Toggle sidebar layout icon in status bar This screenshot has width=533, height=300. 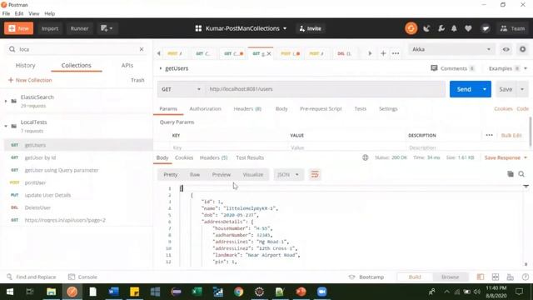481,277
